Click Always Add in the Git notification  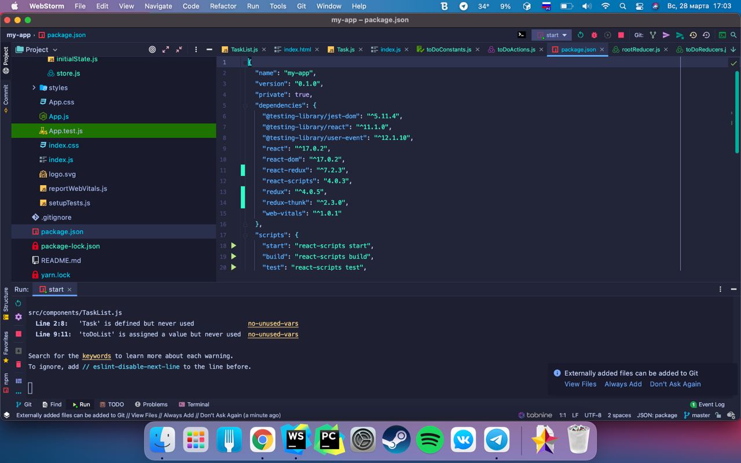(x=623, y=384)
